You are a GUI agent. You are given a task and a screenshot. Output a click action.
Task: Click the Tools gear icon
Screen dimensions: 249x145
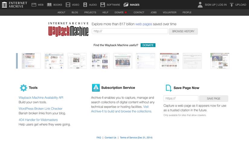point(24,88)
